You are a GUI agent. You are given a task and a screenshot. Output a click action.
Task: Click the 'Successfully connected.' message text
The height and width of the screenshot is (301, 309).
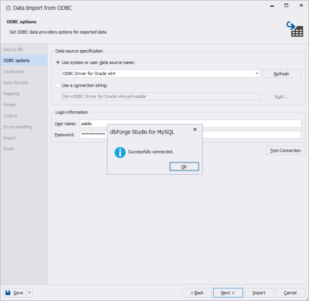151,151
